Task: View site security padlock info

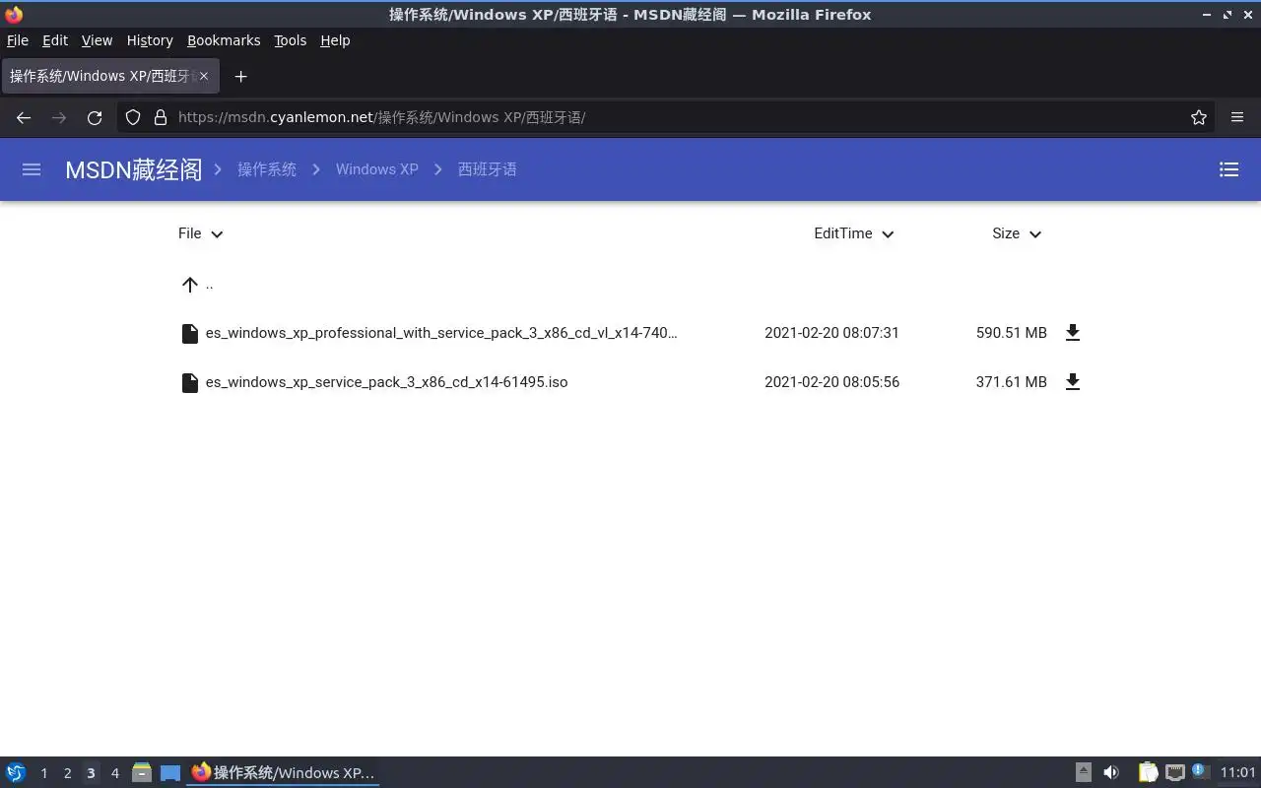Action: 161,117
